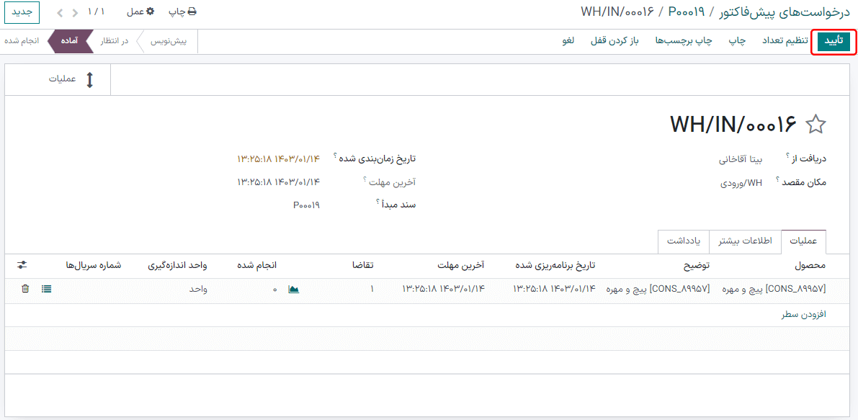The width and height of the screenshot is (858, 420).
Task: Toggle the favorite star beside WH/IN/00016
Action: click(816, 125)
